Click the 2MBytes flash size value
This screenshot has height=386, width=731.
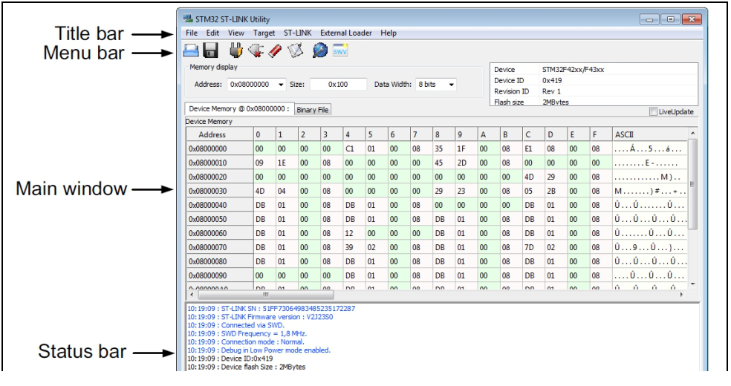555,102
